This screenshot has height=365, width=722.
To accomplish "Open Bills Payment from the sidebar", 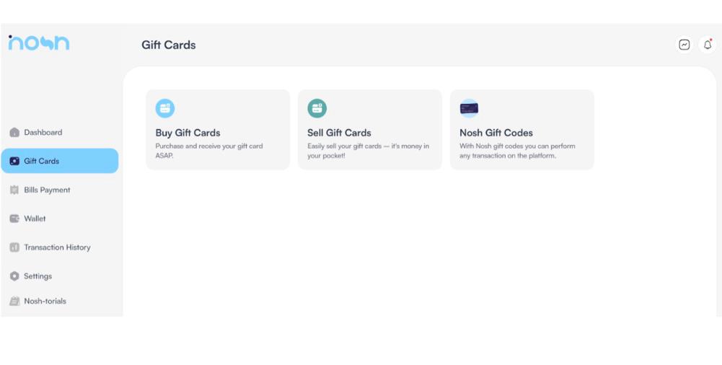I will point(47,190).
